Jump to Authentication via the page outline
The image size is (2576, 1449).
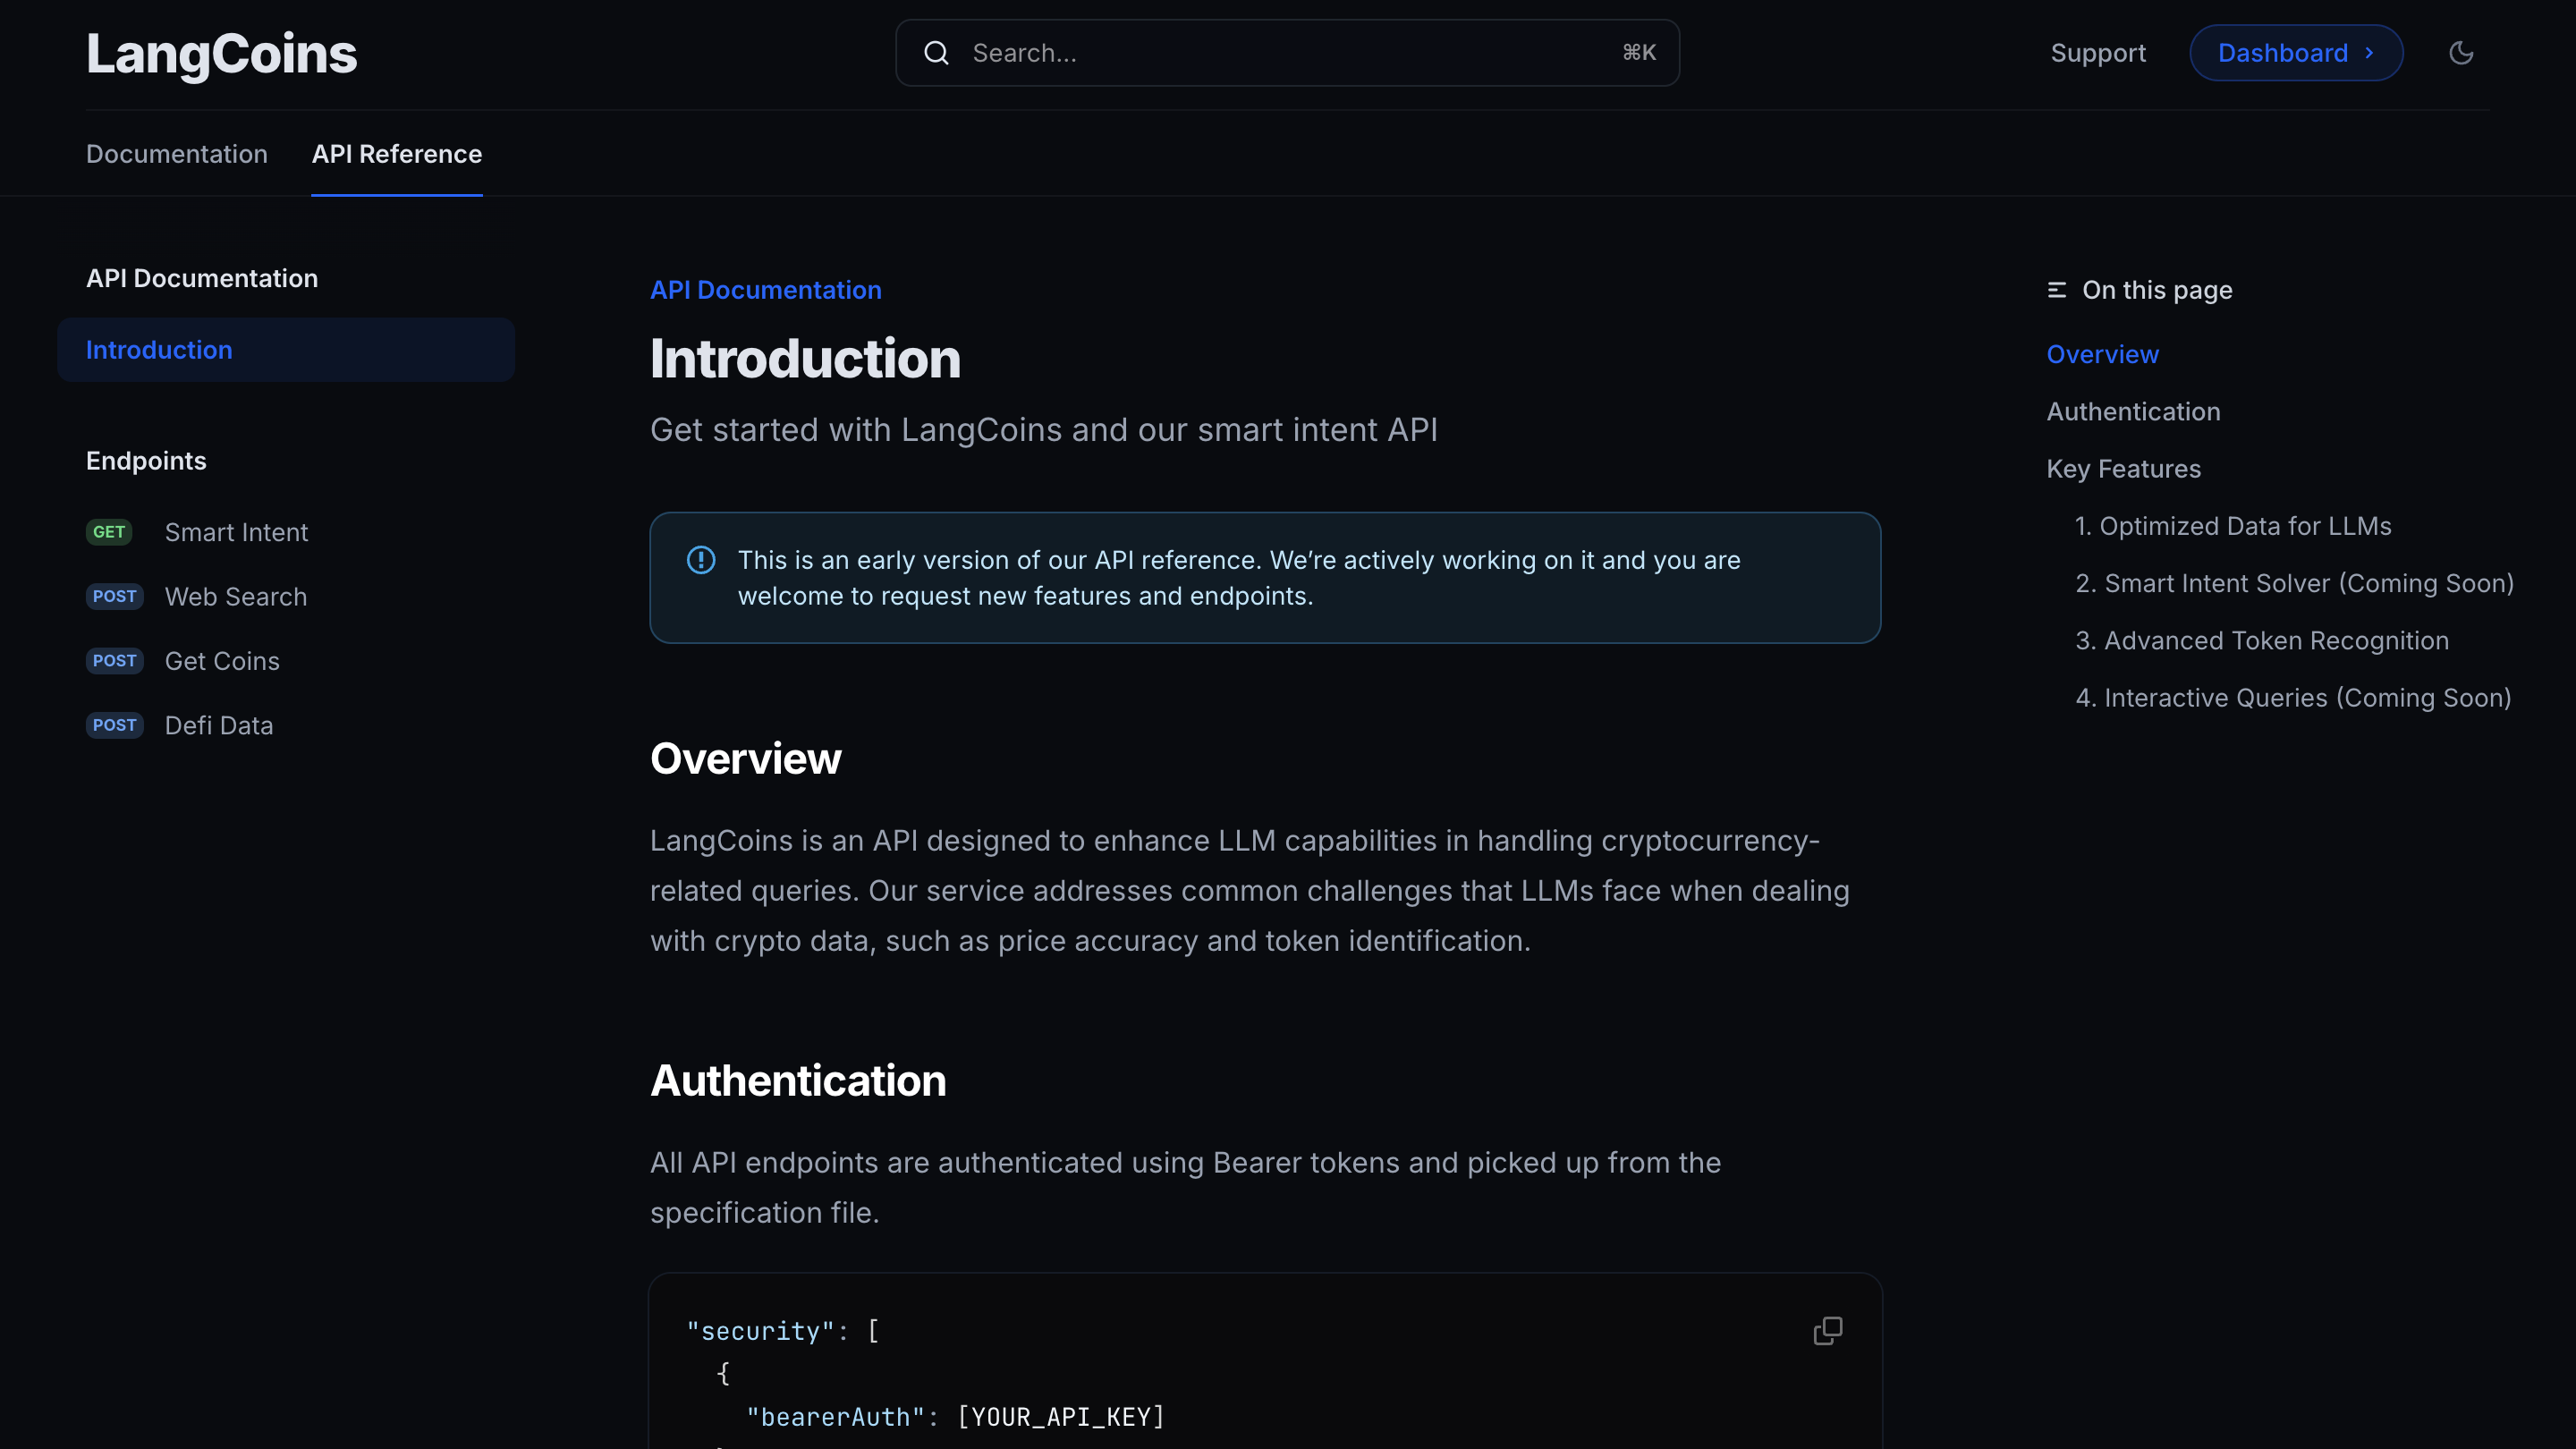pos(2133,411)
